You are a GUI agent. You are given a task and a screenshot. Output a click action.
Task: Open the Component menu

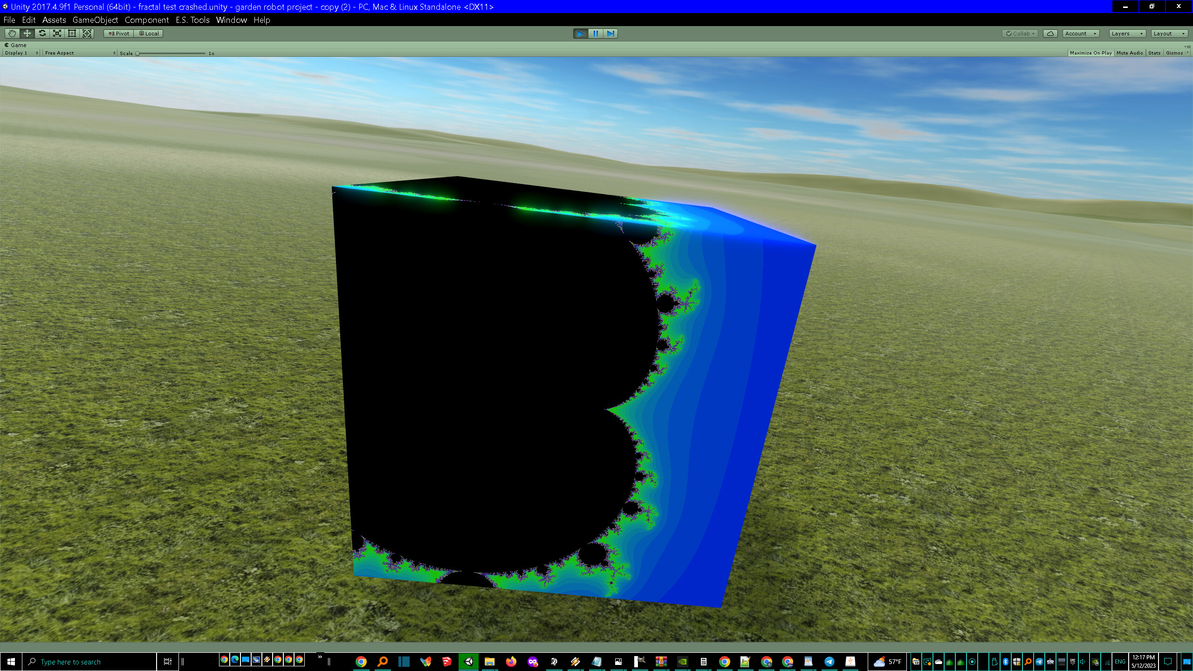tap(147, 20)
